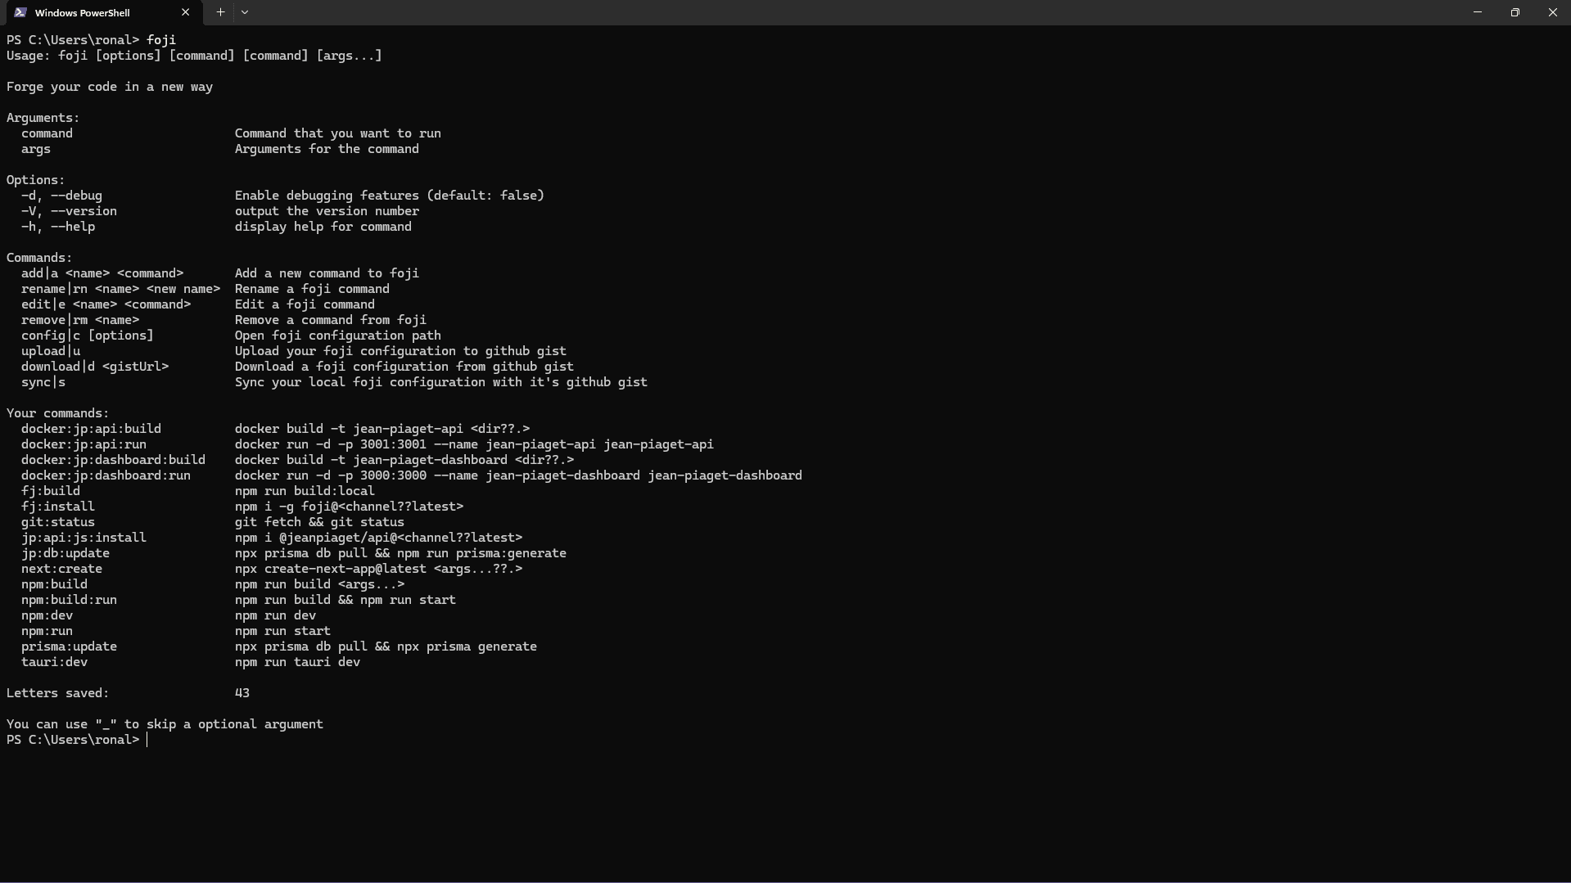Click the tauri:dev command entry
Viewport: 1571px width, 883px height.
pyautogui.click(x=54, y=662)
